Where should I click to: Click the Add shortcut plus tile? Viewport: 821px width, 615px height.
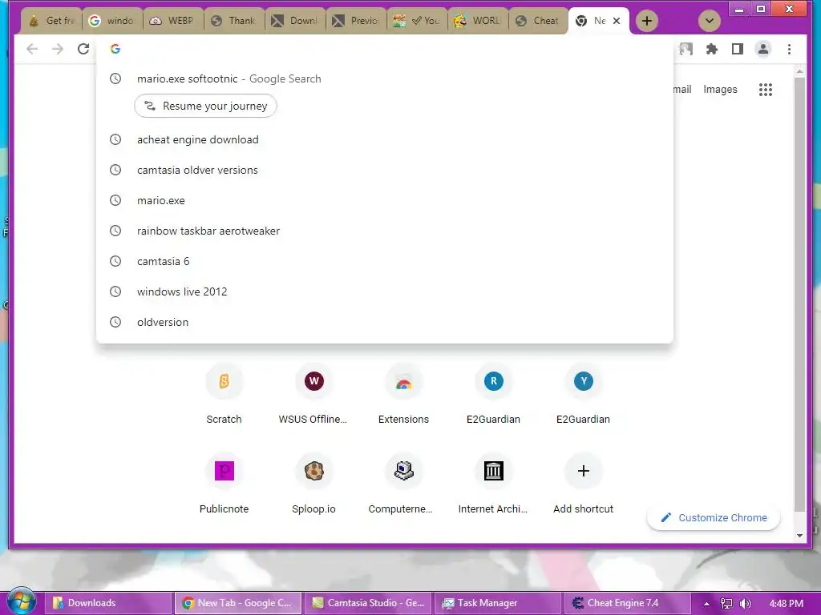coord(584,484)
